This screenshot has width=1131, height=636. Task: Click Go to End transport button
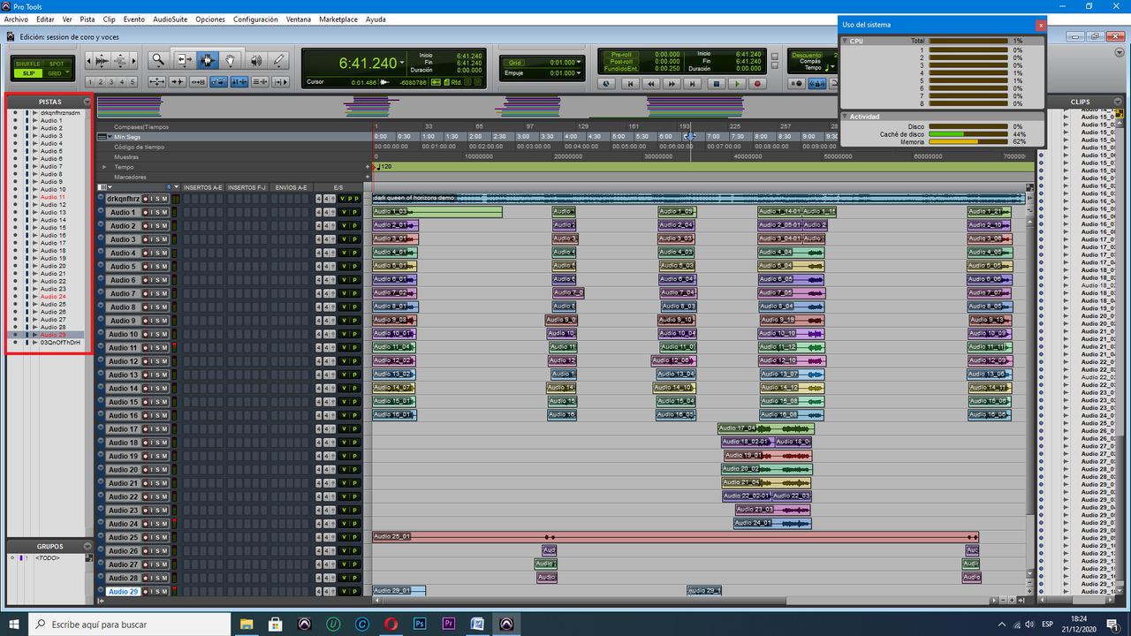[692, 84]
